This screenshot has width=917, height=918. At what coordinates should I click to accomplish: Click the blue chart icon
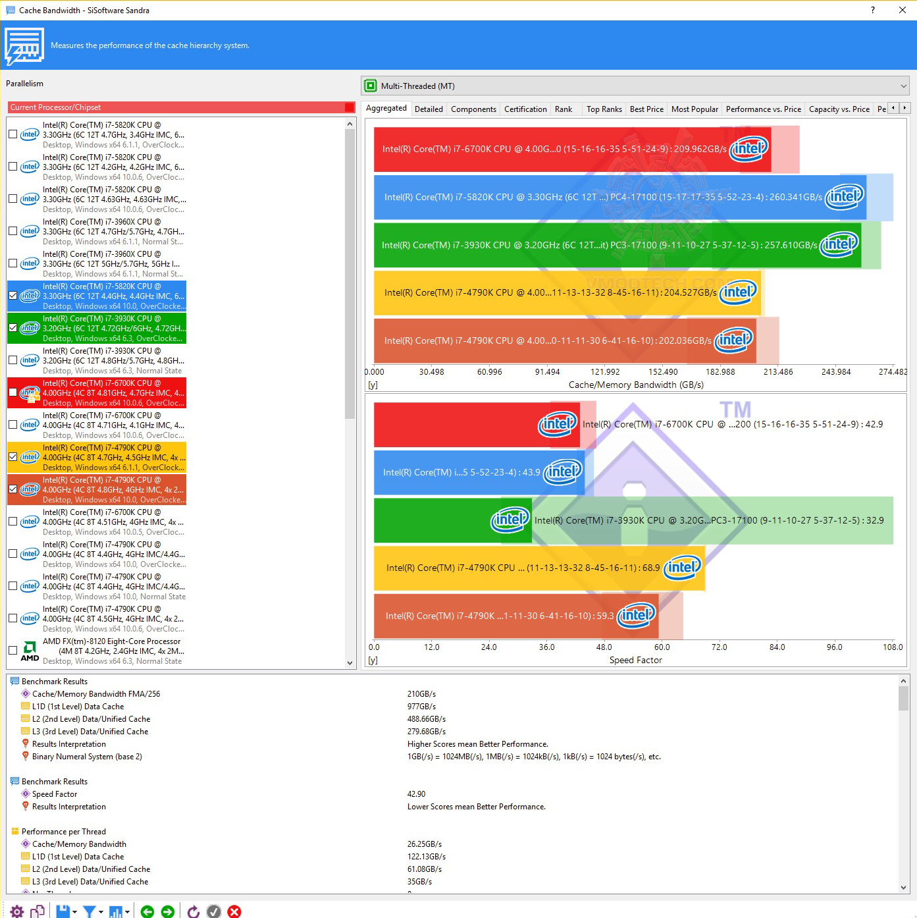(116, 911)
